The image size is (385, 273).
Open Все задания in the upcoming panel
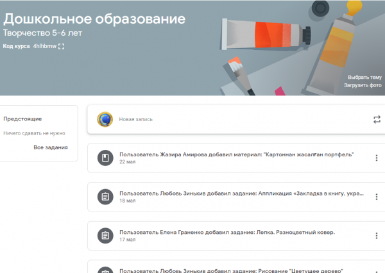click(x=51, y=147)
